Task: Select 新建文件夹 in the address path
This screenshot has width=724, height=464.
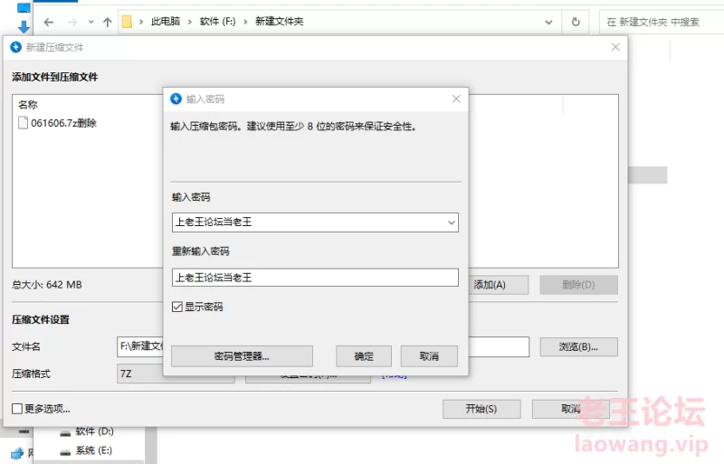Action: point(280,21)
